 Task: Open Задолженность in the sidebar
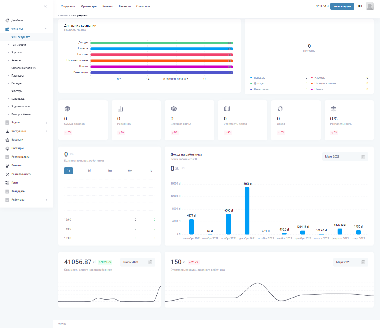21,107
